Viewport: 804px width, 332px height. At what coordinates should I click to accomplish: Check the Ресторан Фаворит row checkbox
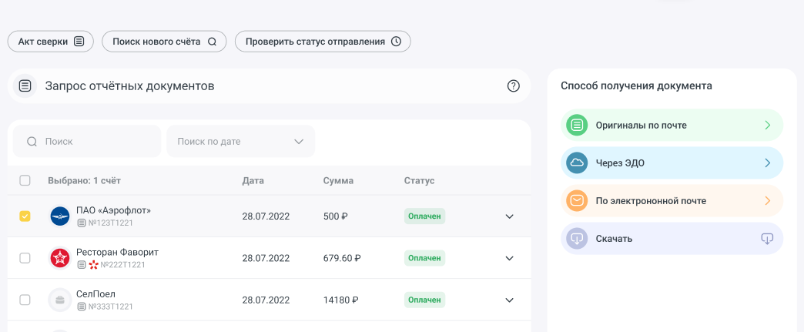(25, 258)
